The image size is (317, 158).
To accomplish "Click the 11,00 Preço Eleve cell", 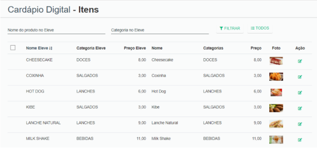I will tap(141, 139).
